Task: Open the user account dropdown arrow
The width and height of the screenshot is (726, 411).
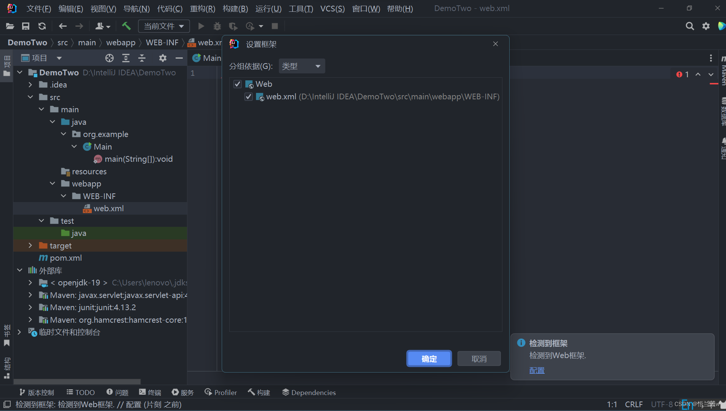Action: [x=109, y=26]
